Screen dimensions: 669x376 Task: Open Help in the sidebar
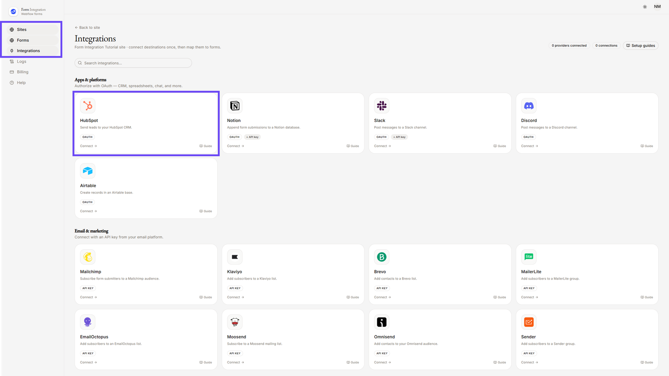point(32,83)
